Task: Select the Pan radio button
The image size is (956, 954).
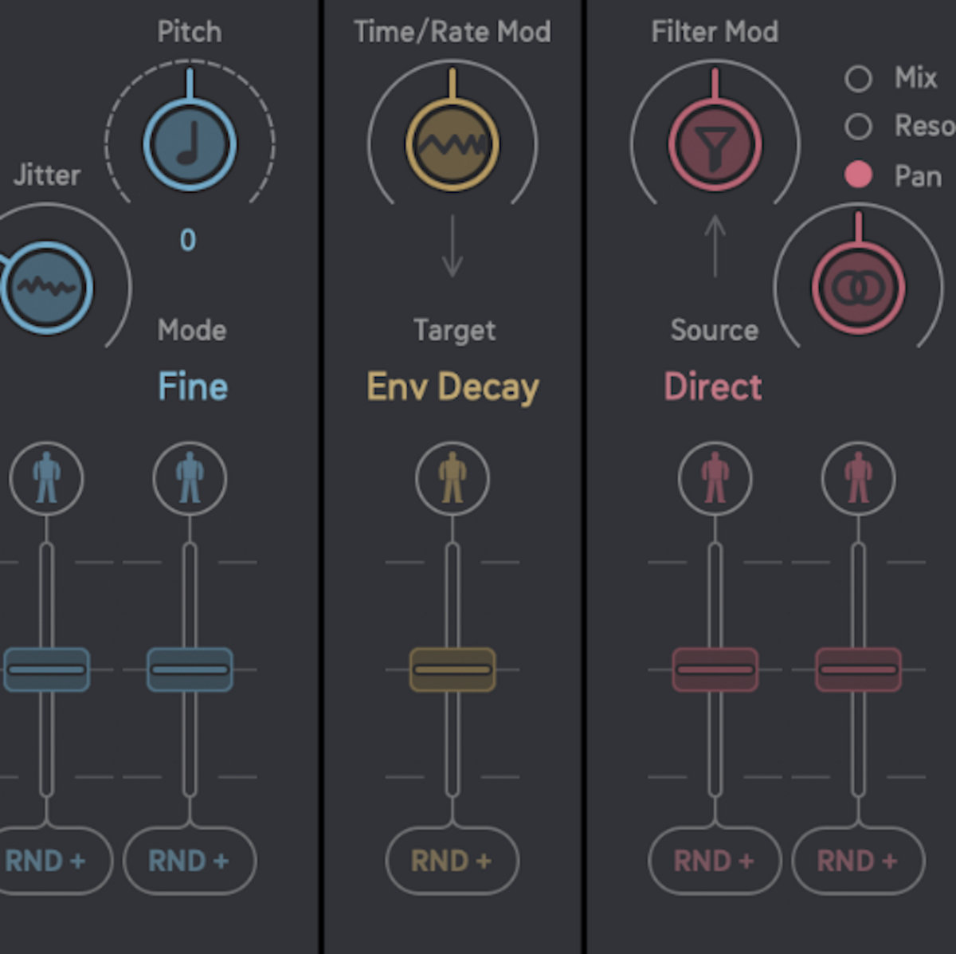Action: click(858, 175)
